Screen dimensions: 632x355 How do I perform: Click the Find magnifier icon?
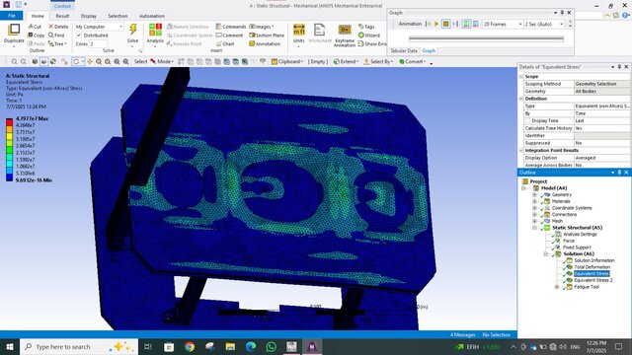(50, 35)
